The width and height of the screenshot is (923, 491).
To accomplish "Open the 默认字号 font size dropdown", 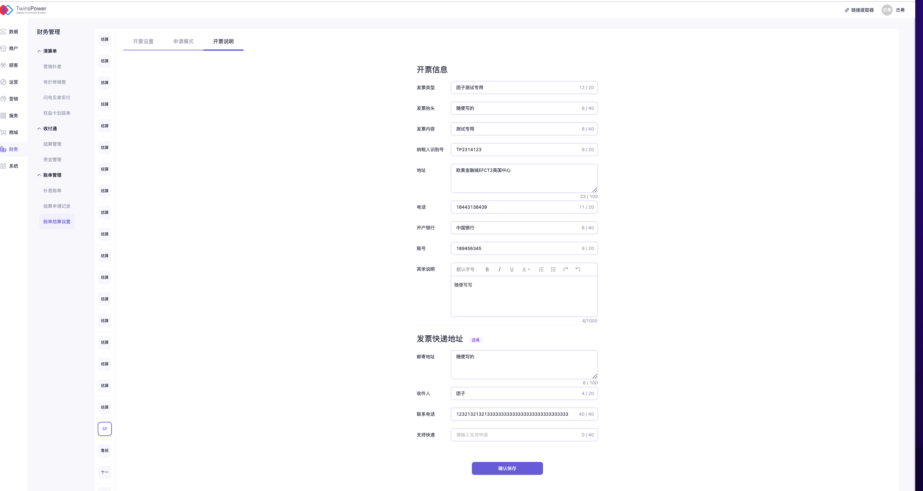I will pos(466,269).
